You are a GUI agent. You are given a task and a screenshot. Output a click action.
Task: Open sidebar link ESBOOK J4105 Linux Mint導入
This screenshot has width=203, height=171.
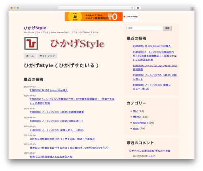click(152, 46)
